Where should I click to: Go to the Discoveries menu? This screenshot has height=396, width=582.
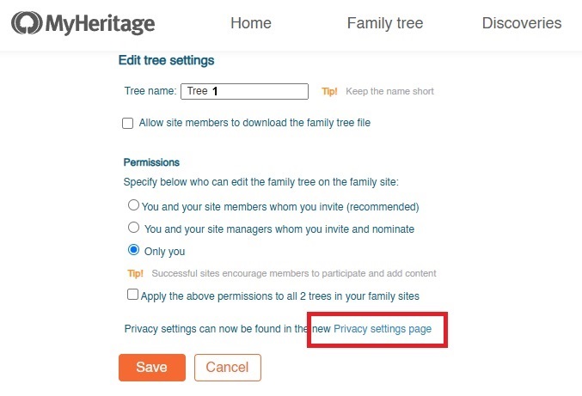(522, 23)
